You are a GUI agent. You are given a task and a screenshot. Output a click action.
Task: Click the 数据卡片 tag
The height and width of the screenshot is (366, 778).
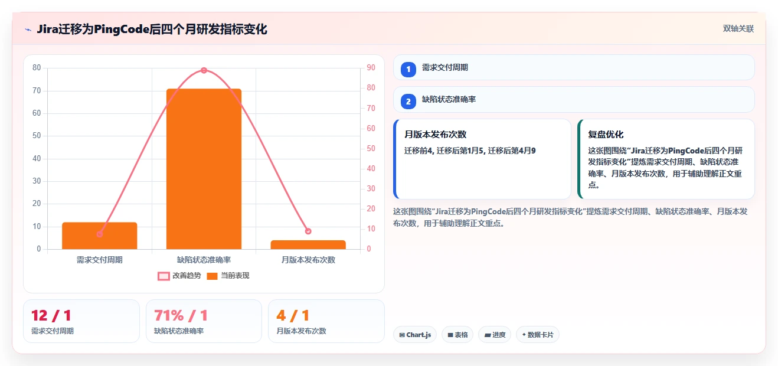537,335
